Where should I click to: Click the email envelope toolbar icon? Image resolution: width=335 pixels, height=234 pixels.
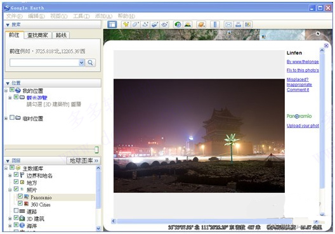coord(228,25)
